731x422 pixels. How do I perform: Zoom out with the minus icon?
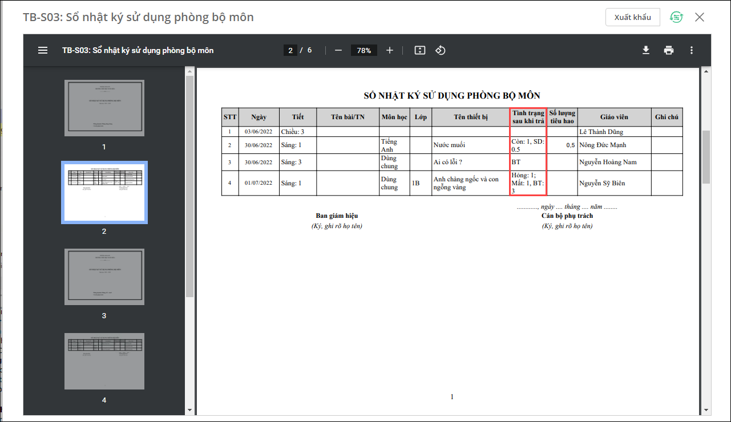click(338, 50)
